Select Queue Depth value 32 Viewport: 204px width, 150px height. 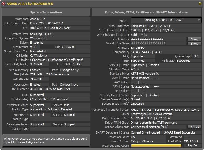[x=196, y=56]
